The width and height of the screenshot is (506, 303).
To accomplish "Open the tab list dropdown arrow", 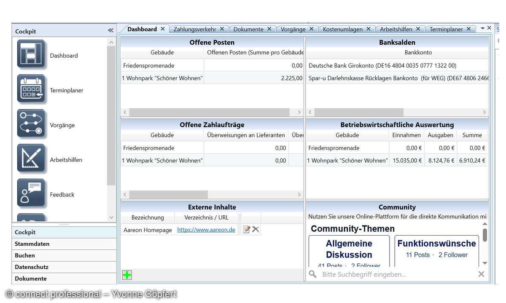I will tap(482, 29).
